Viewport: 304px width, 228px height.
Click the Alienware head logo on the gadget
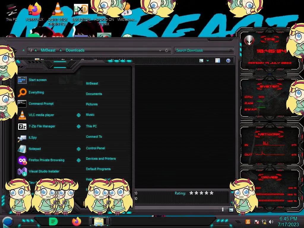[x=249, y=40]
